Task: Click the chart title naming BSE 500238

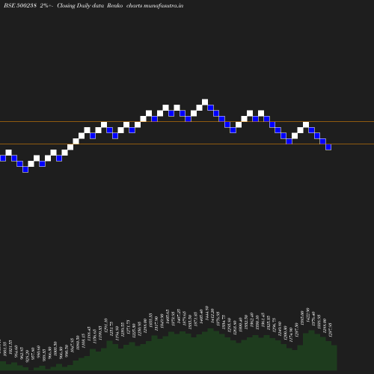Action: point(93,5)
